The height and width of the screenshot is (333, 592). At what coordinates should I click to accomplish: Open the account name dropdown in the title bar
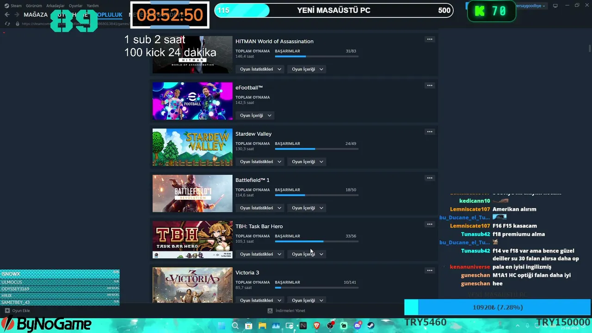(531, 6)
